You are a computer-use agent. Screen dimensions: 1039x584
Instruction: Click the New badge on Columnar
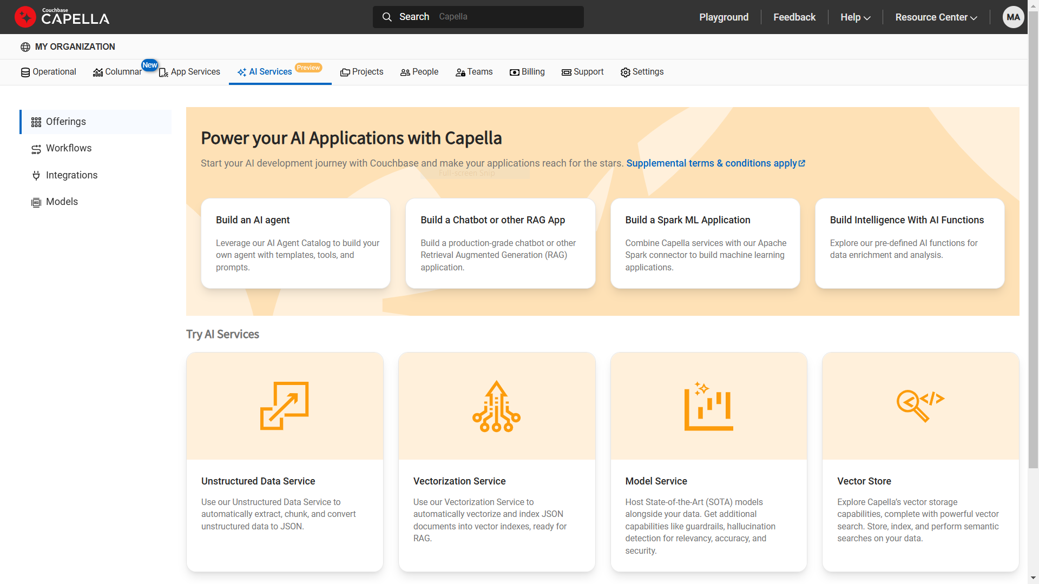pyautogui.click(x=149, y=65)
